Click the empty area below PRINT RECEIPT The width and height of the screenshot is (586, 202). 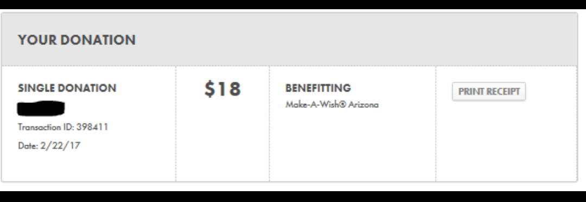[506, 142]
